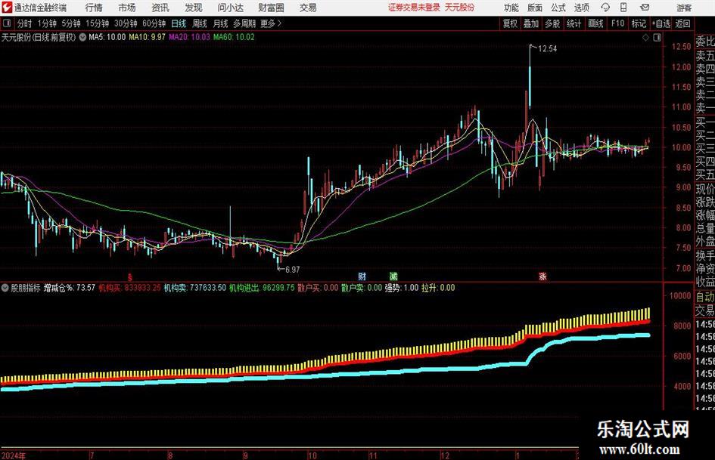Switch to 1分钟 period
The width and height of the screenshot is (715, 460).
47,23
